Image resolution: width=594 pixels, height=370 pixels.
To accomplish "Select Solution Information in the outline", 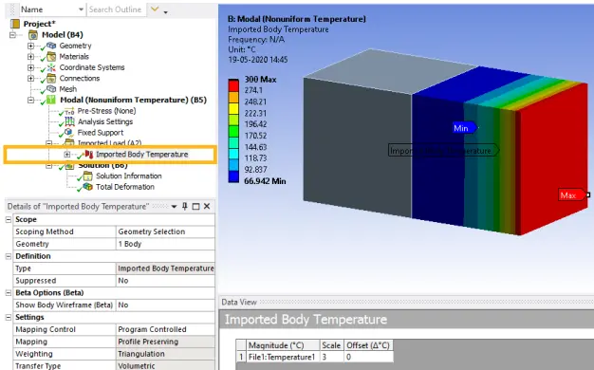I will click(x=129, y=176).
